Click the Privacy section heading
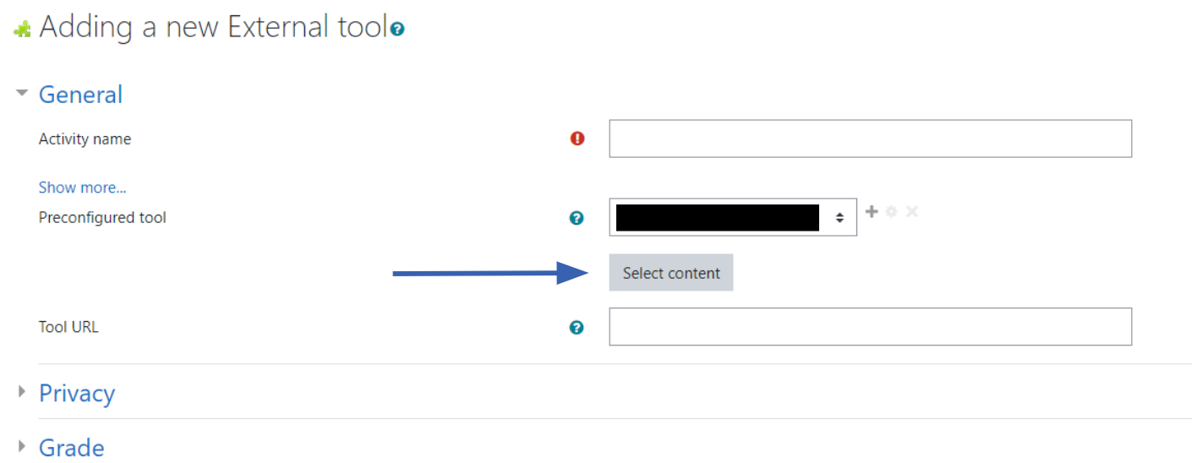The image size is (1192, 463). (77, 394)
